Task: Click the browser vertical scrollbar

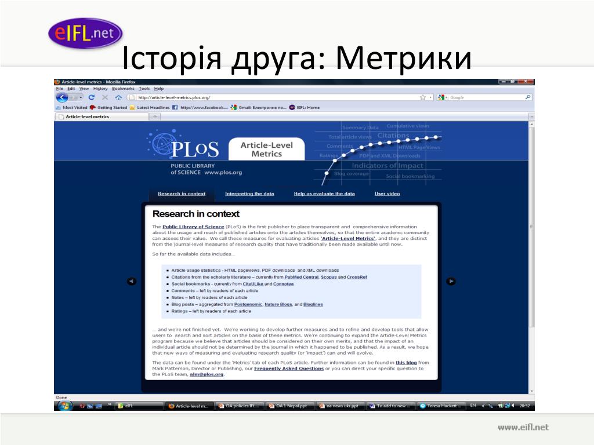Action: pyautogui.click(x=531, y=227)
